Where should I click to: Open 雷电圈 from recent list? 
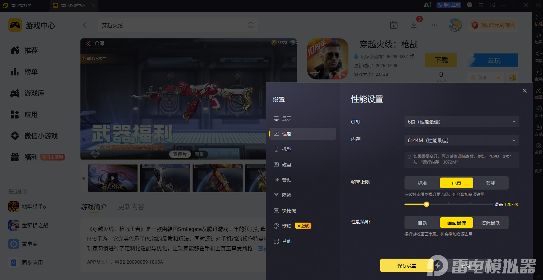(x=23, y=244)
